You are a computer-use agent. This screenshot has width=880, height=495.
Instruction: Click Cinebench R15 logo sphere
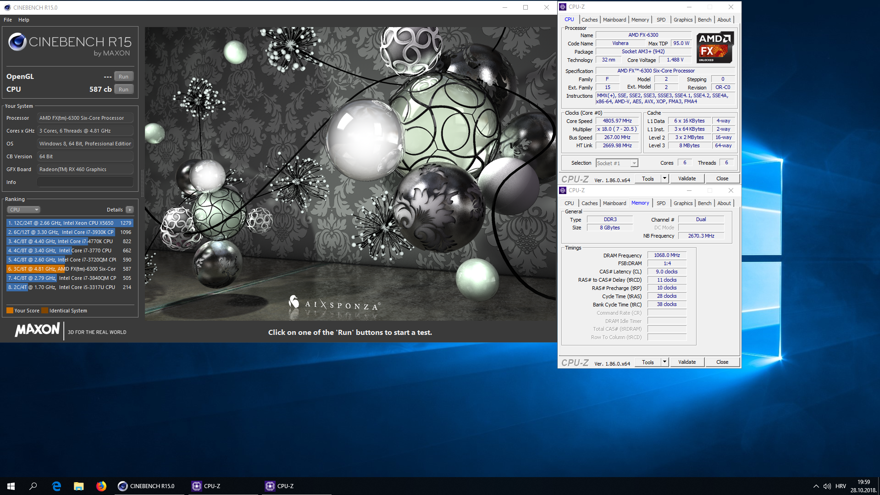pyautogui.click(x=17, y=42)
